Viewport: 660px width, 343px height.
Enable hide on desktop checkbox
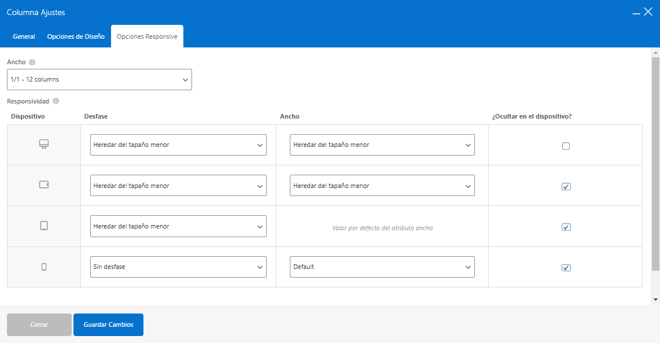(566, 146)
